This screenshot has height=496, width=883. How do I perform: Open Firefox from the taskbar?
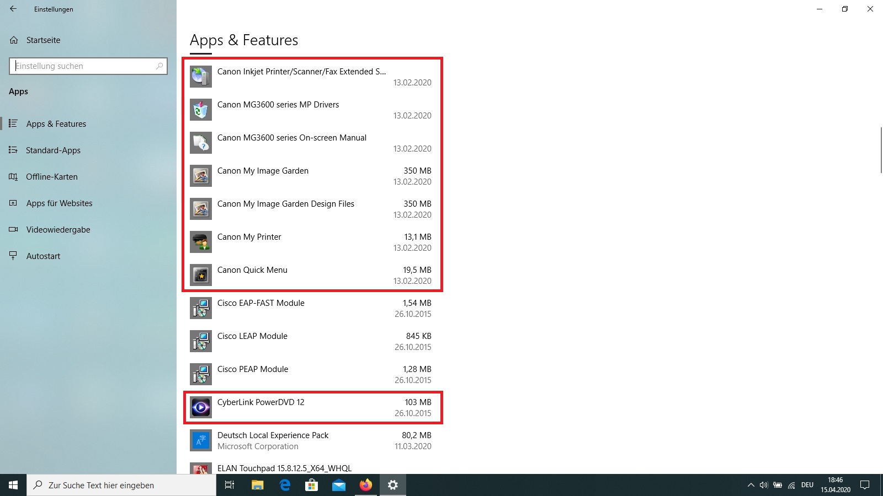[x=365, y=485]
